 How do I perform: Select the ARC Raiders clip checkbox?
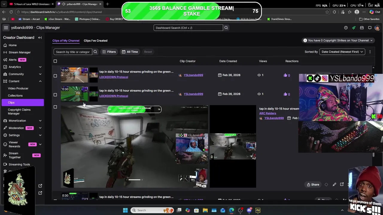click(x=55, y=107)
